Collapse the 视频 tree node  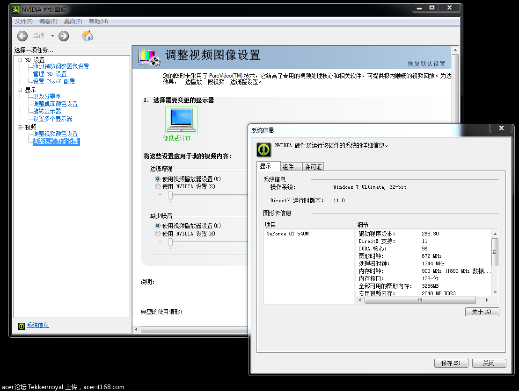[20, 127]
